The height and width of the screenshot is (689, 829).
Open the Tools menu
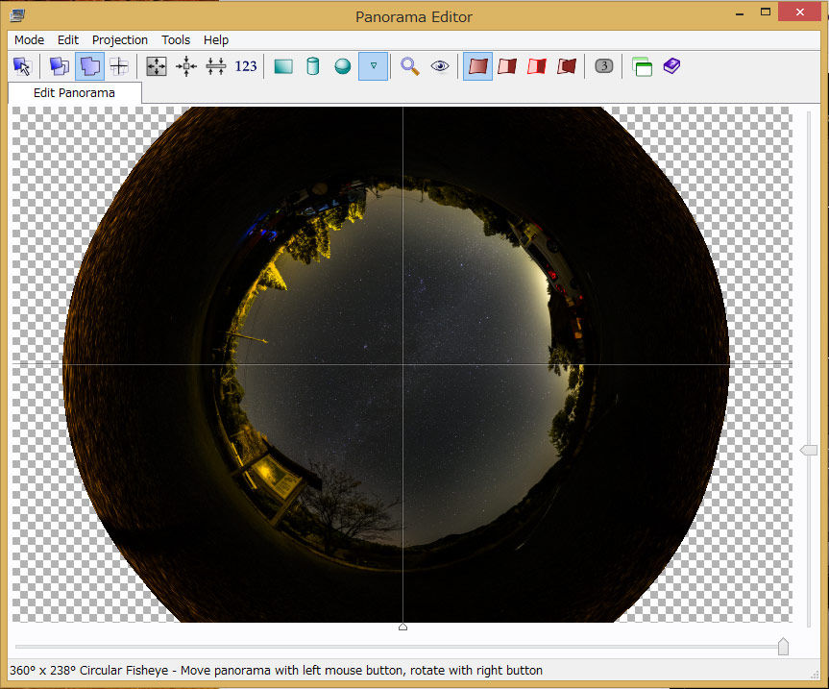(x=176, y=40)
